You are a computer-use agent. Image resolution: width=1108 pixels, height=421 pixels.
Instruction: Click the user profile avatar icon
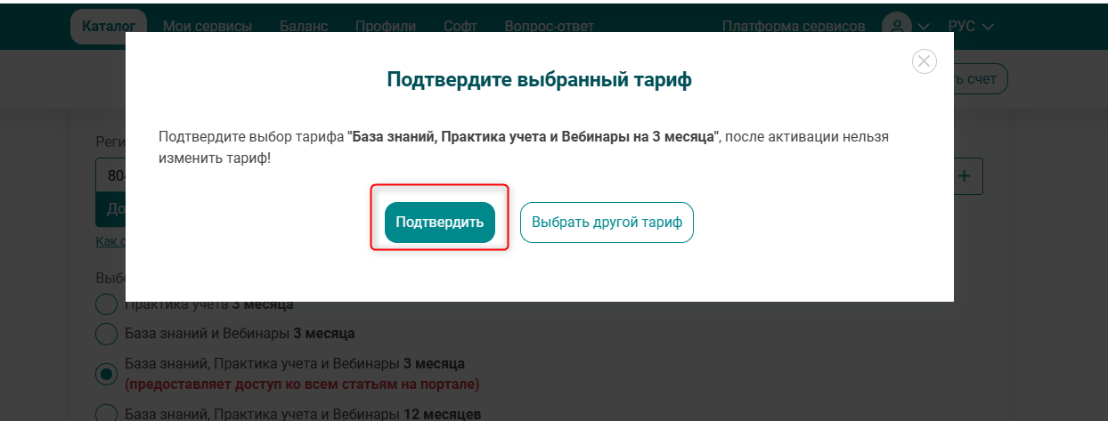click(x=897, y=27)
